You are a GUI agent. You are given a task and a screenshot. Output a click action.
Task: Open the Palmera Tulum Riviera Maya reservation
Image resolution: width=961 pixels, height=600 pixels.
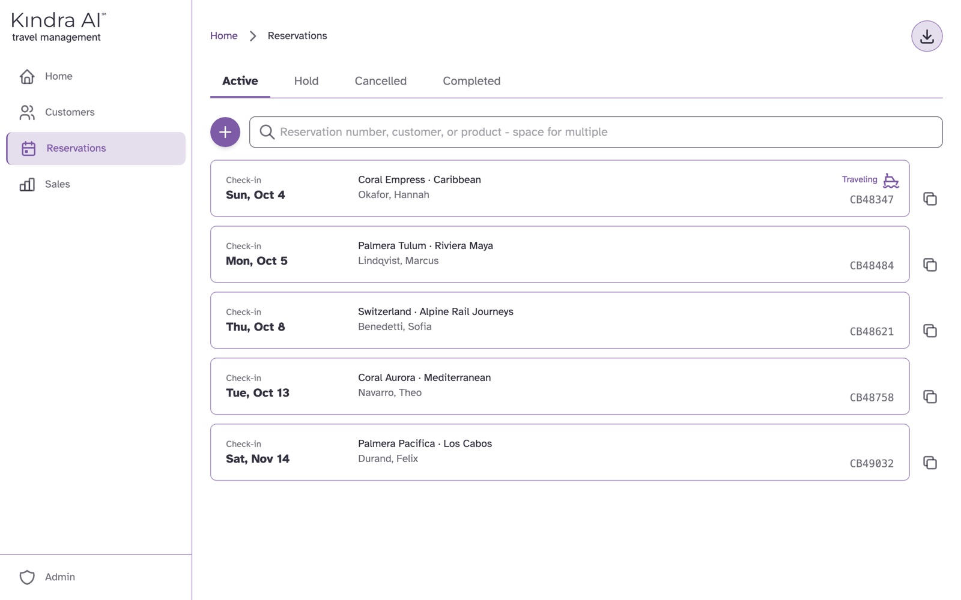point(560,254)
